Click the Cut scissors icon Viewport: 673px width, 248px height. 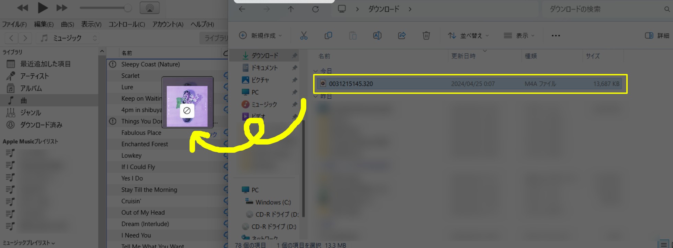pyautogui.click(x=304, y=36)
